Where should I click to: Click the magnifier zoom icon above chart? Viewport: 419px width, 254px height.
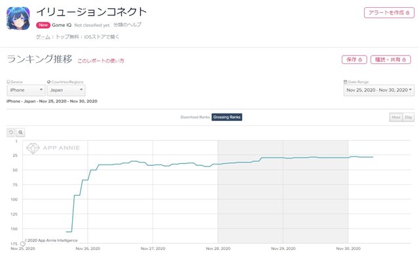point(20,133)
